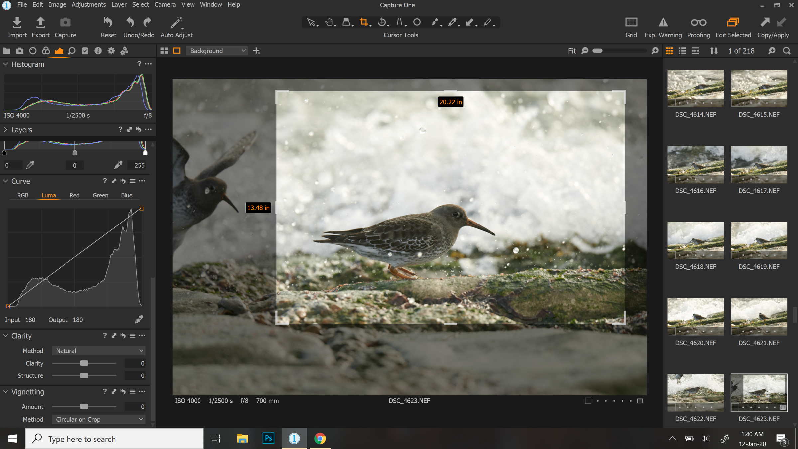Open the Adjustments menu
The image size is (798, 449).
click(x=89, y=4)
